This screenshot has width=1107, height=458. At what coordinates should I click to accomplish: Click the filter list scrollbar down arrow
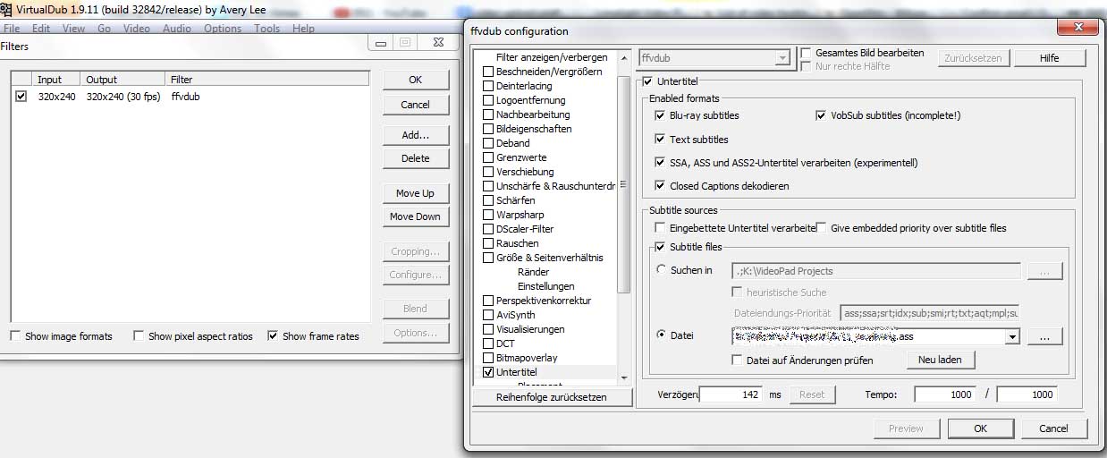tap(623, 378)
